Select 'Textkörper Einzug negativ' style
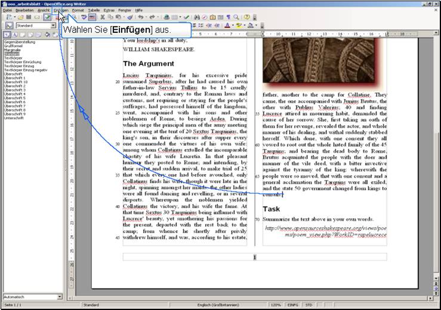The width and height of the screenshot is (441, 310). [x=25, y=70]
